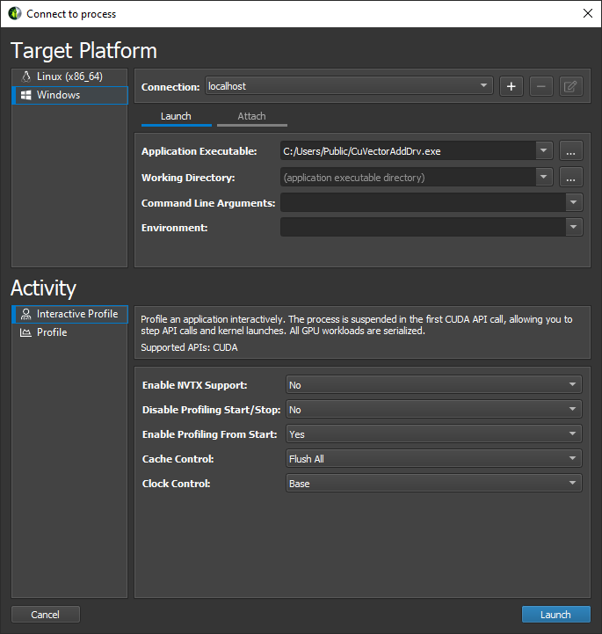Click the add connection plus icon
This screenshot has width=602, height=634.
point(511,86)
